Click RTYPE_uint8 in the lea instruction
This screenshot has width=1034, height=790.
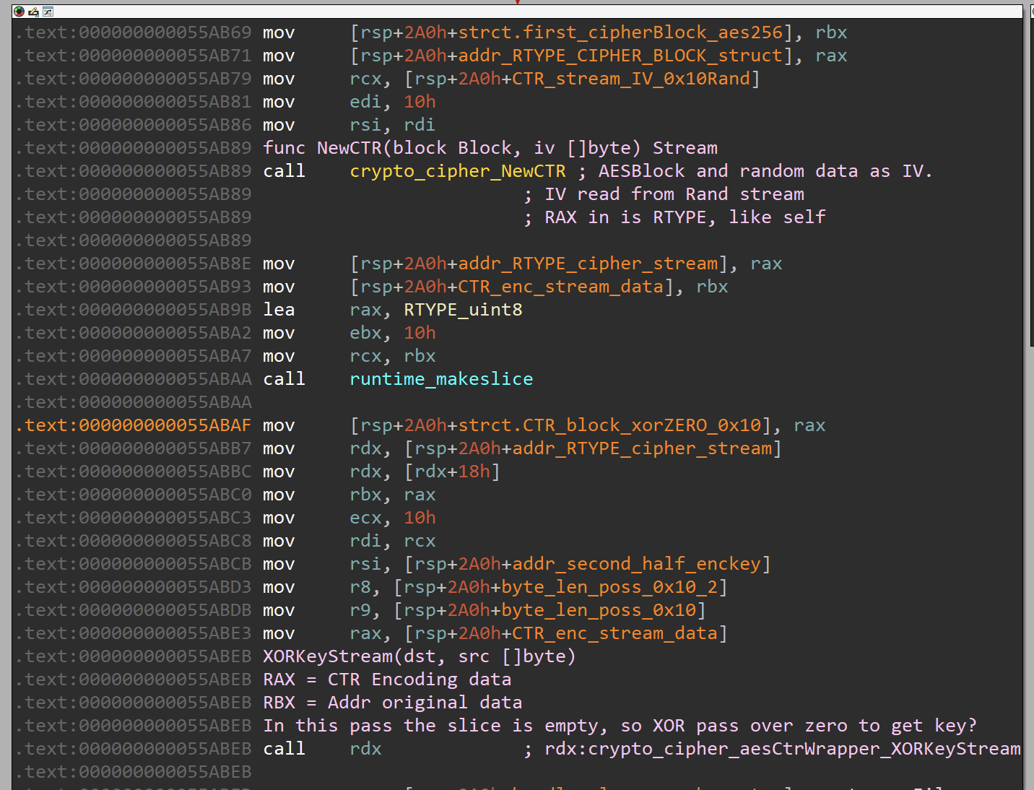pos(463,310)
